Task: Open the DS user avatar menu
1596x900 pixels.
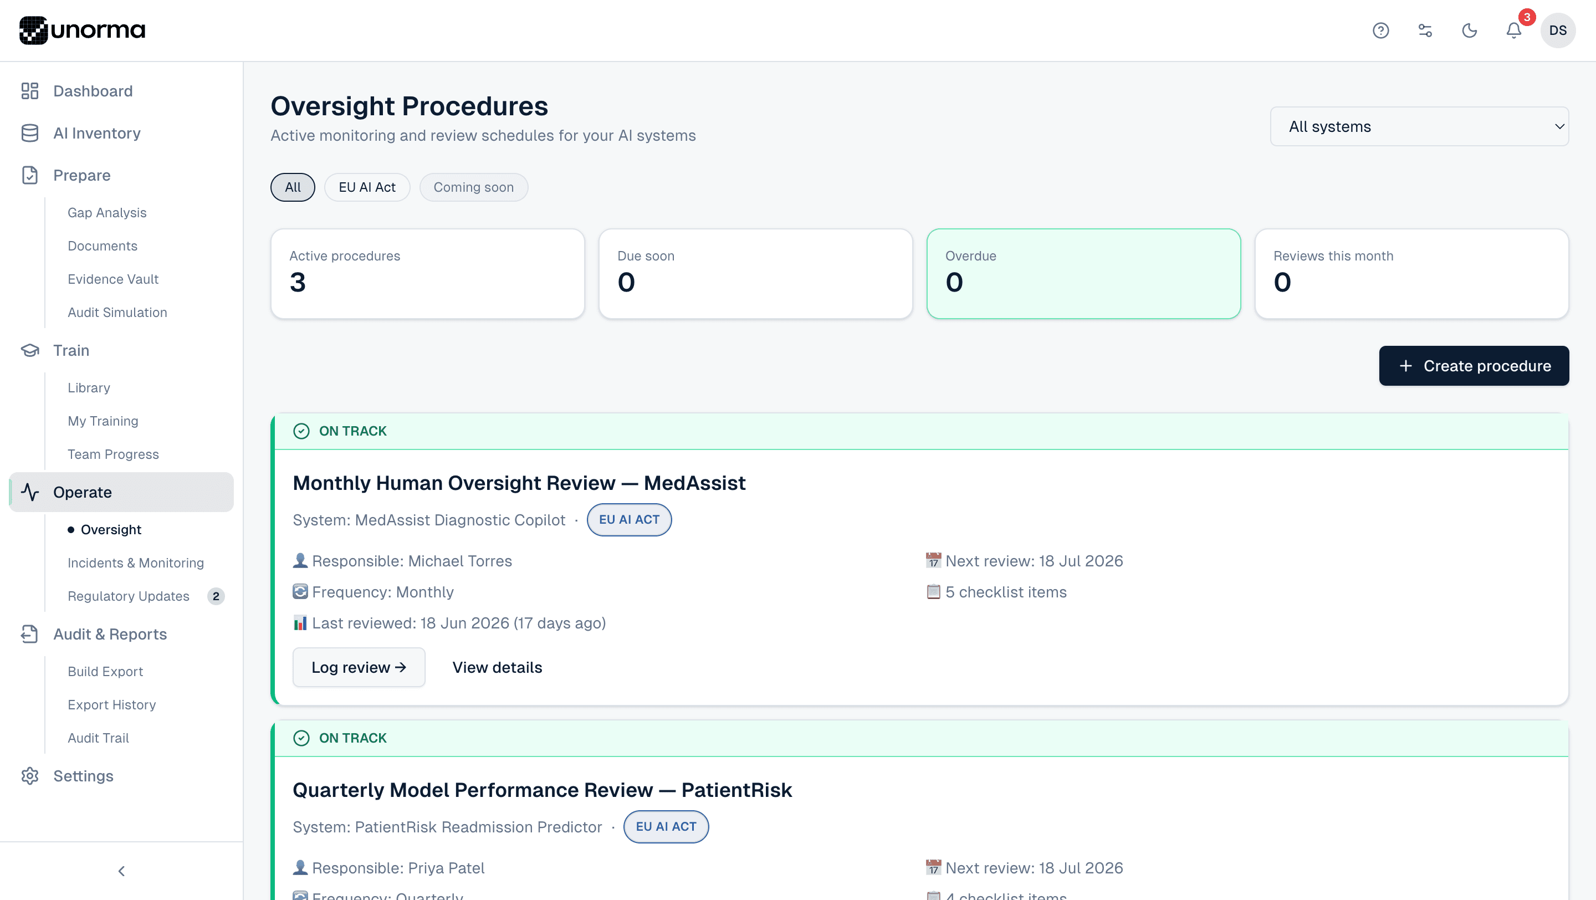Action: [1558, 30]
